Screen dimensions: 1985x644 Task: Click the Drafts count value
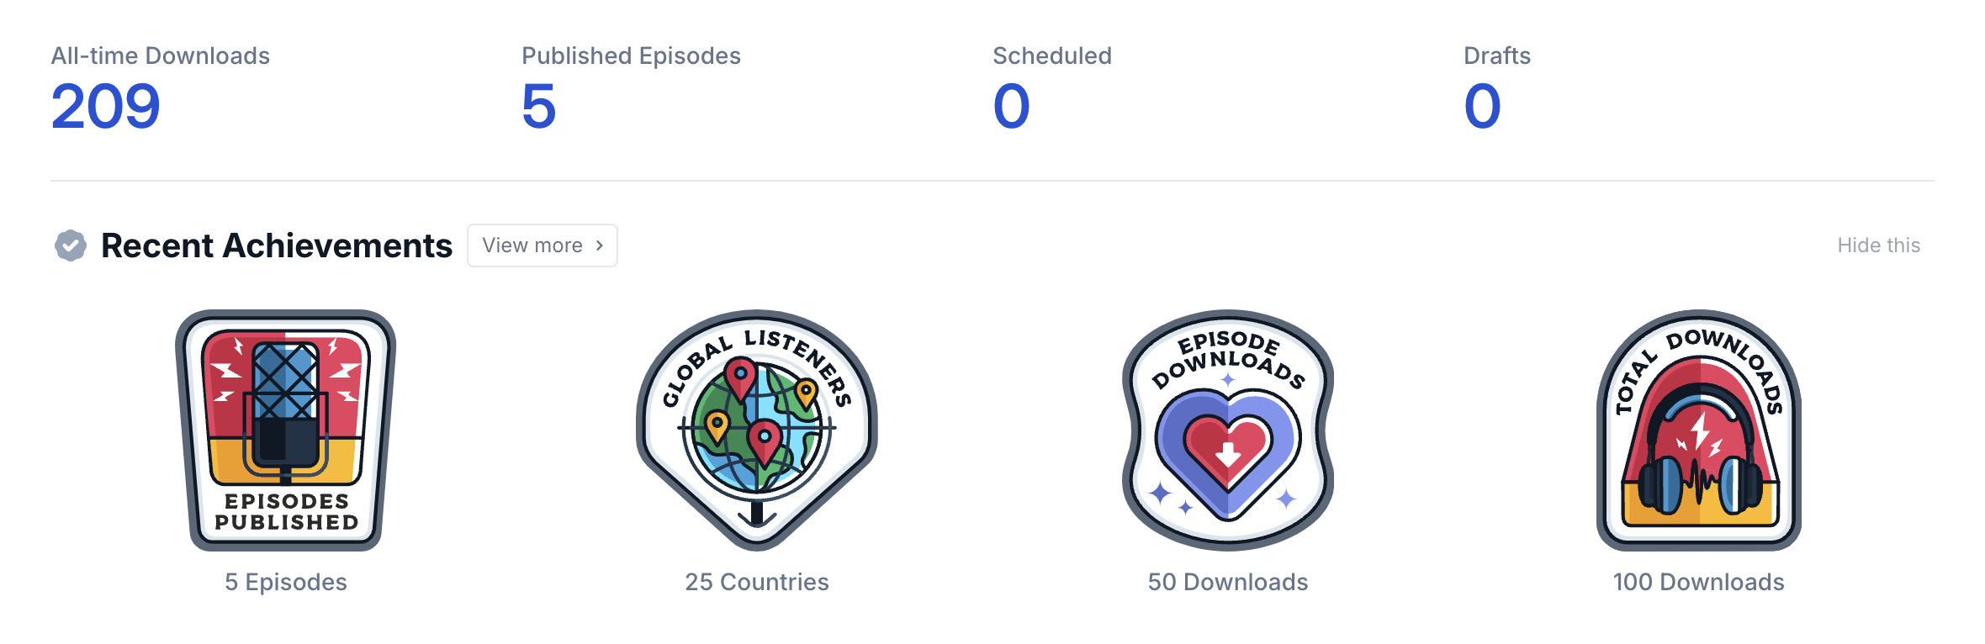coord(1483,107)
